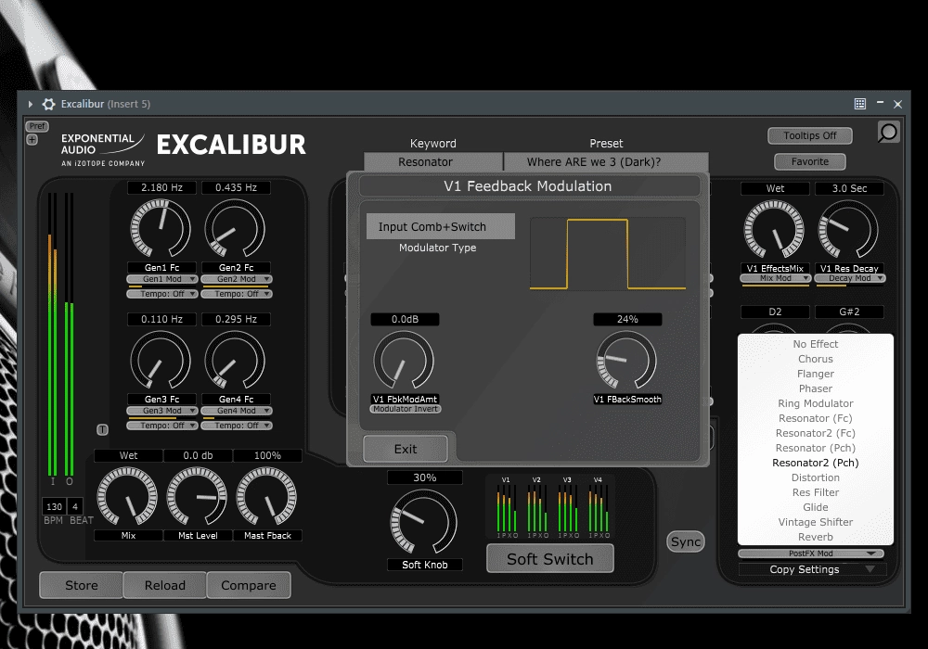Select Chorus from effect list
Image resolution: width=928 pixels, height=649 pixels.
816,359
